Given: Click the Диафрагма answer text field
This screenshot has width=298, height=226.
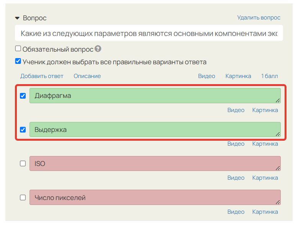Looking at the screenshot, I should click(x=155, y=96).
